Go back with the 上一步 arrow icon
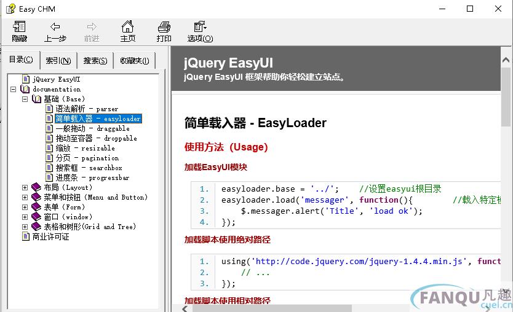This screenshot has width=513, height=312. point(55,27)
